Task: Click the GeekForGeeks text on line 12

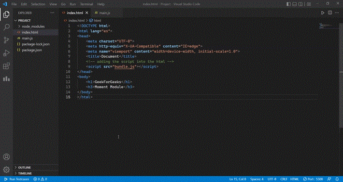Action: pos(108,82)
